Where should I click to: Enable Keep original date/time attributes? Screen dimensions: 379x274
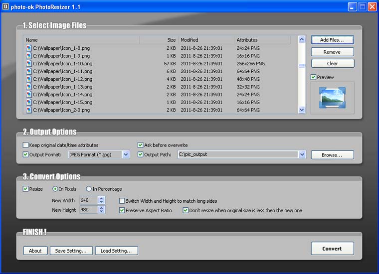tap(25, 145)
